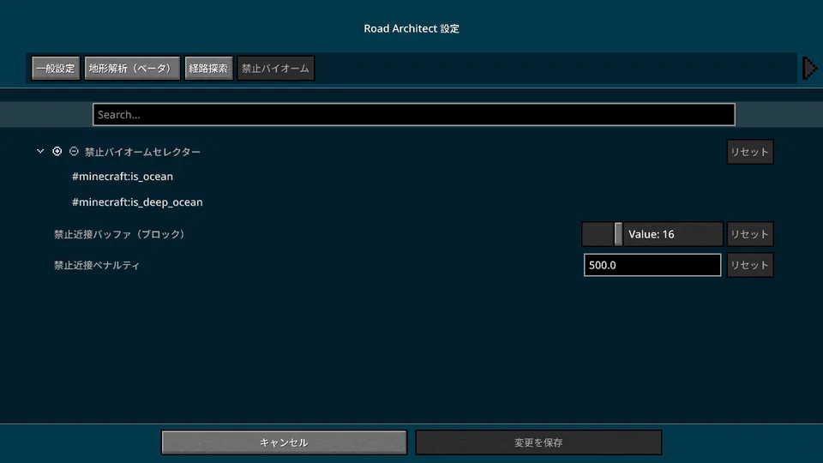Viewport: 823px width, 463px height.
Task: Click the remove entry minus icon
Action: pos(74,152)
